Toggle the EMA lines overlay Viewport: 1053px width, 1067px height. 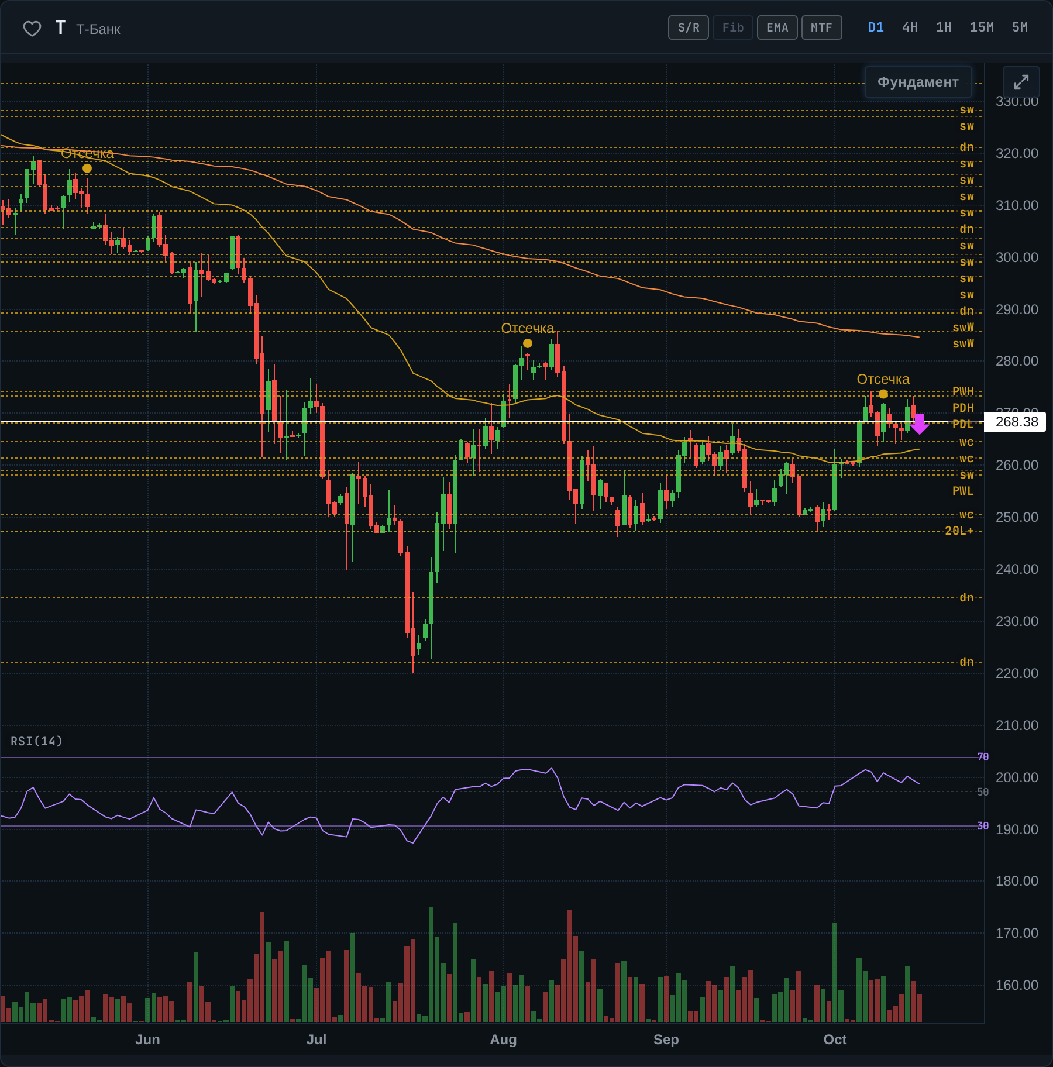[x=777, y=27]
